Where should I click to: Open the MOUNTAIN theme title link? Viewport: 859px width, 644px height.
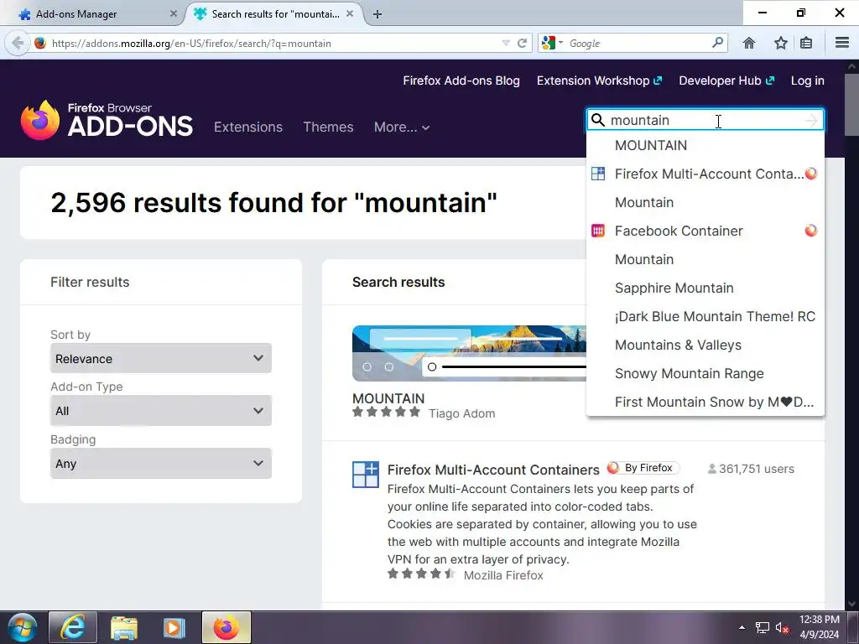point(388,398)
